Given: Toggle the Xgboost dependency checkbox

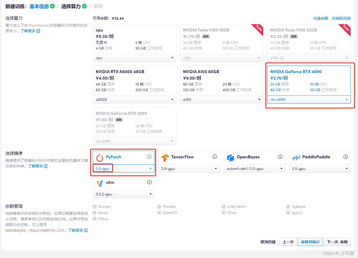Looking at the screenshot, I should [288, 207].
